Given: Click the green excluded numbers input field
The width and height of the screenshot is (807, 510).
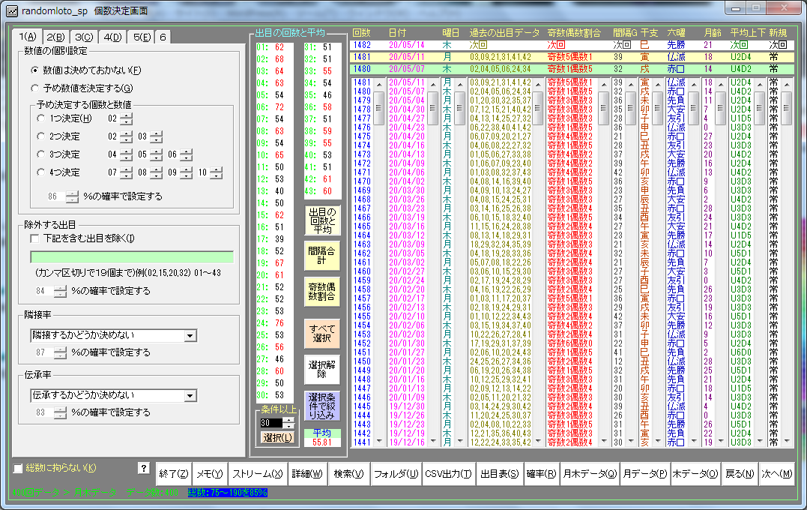Looking at the screenshot, I should click(x=132, y=257).
